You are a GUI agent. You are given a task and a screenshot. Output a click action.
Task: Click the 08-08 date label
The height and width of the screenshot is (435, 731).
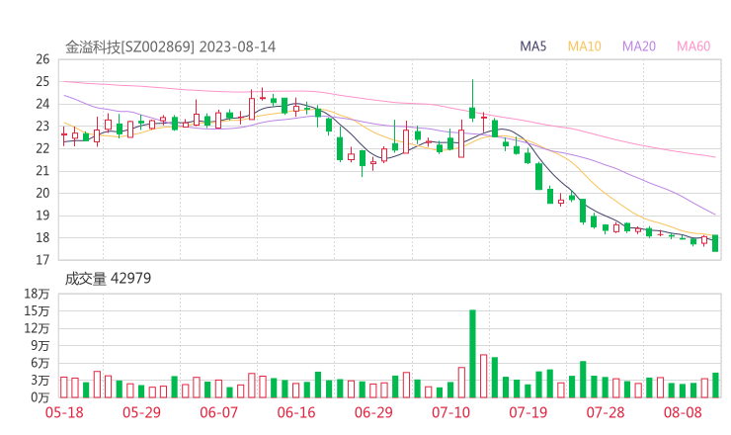683,412
